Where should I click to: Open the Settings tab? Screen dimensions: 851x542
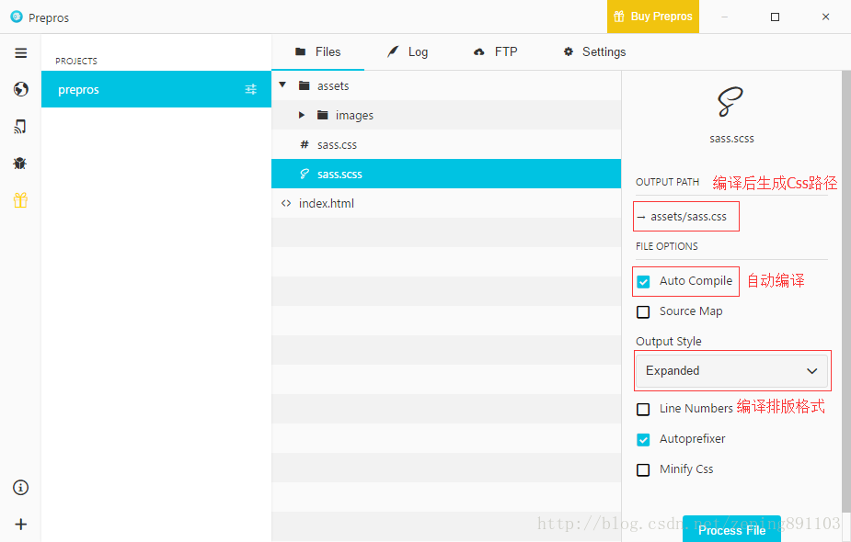595,52
